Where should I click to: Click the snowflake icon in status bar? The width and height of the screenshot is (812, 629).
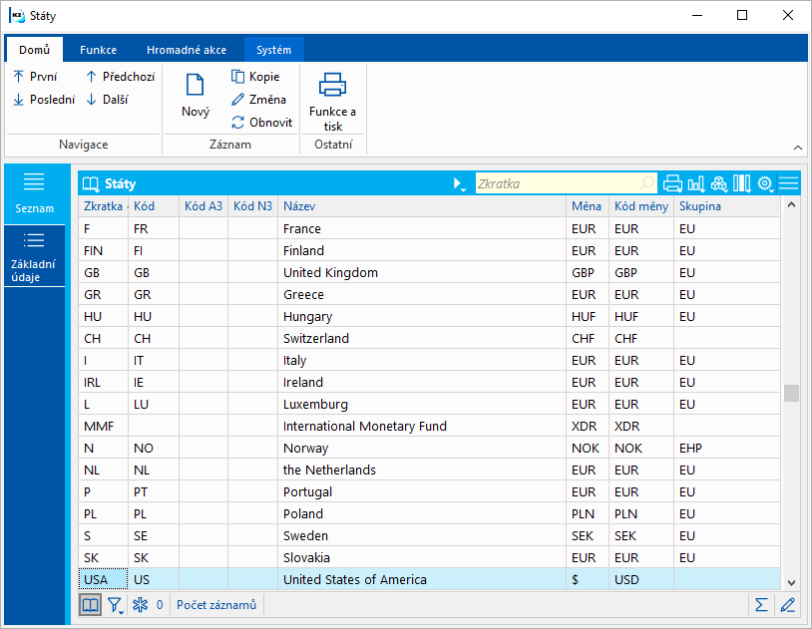click(140, 604)
